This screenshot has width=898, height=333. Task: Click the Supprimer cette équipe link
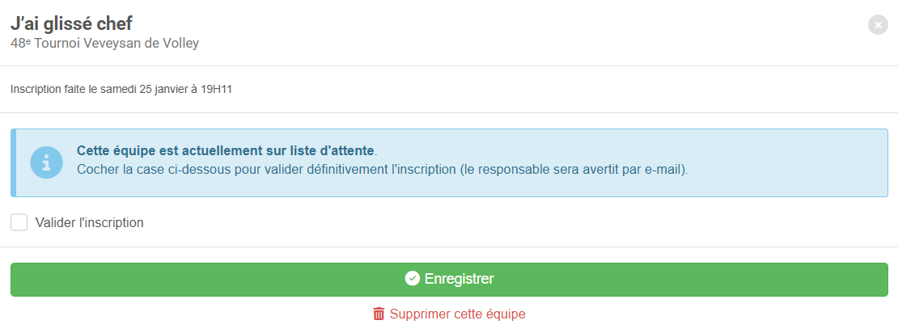pos(457,314)
